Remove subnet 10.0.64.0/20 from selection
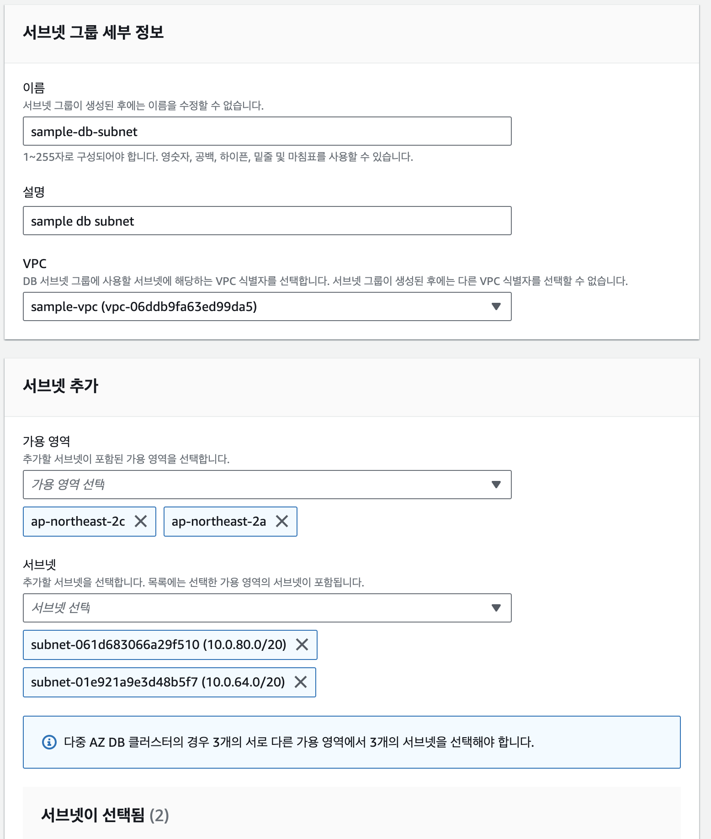The height and width of the screenshot is (839, 711). click(301, 682)
